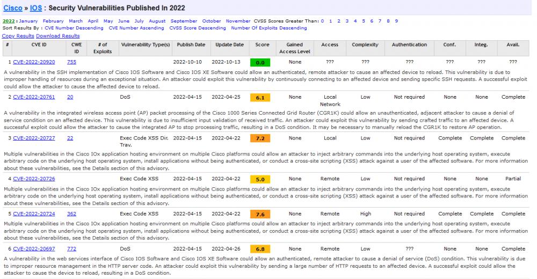Select the September month filter

184,21
